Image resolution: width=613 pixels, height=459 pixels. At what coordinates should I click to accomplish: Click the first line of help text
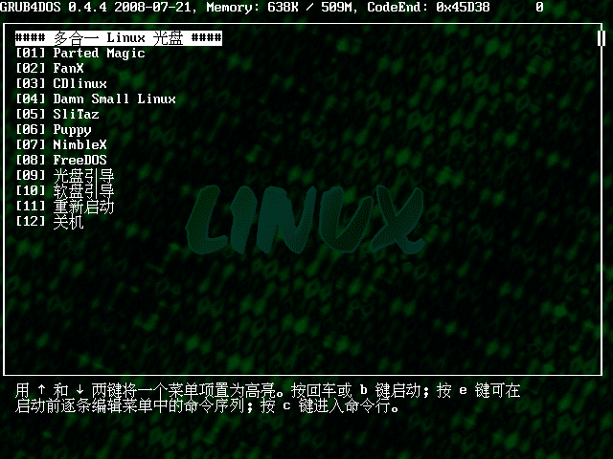click(268, 391)
